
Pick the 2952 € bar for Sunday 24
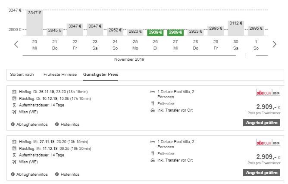point(115,31)
